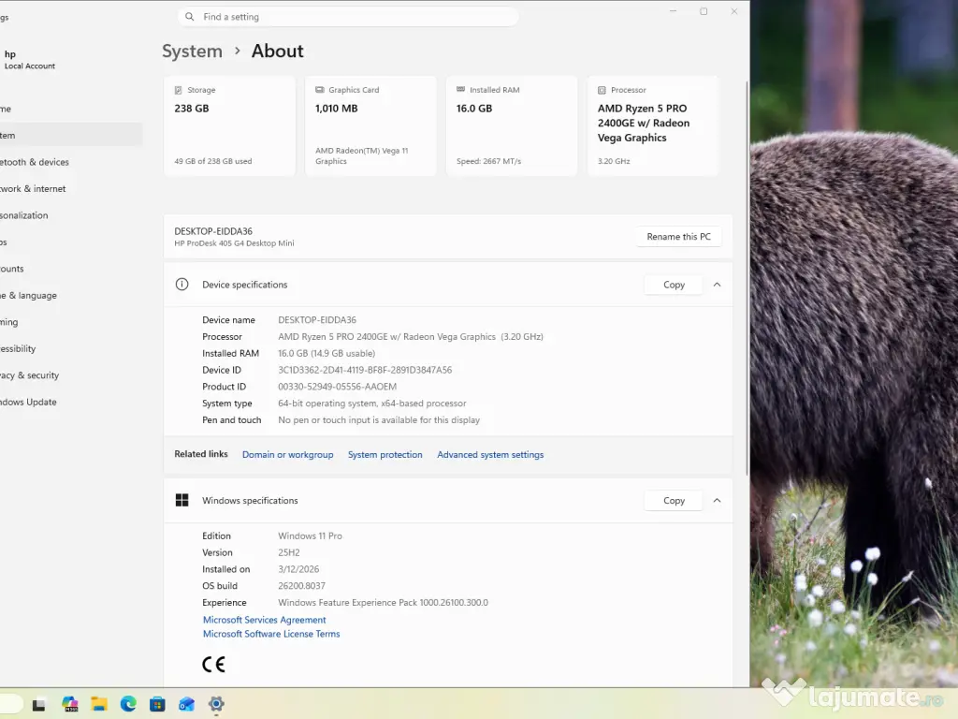The width and height of the screenshot is (958, 719).
Task: Click the search magnifier icon in settings
Action: (x=191, y=17)
